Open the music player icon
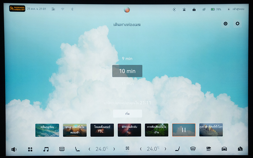 point(46,149)
